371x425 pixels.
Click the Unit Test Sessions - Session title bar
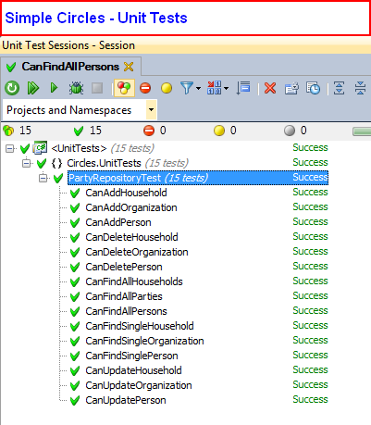pos(185,45)
